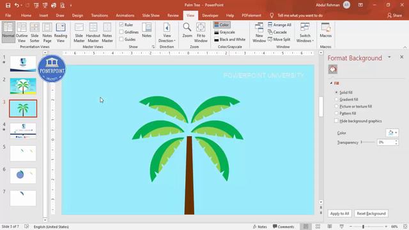Open Ribbon Display Options
Image resolution: width=409 pixels, height=230 pixels.
(360, 5)
